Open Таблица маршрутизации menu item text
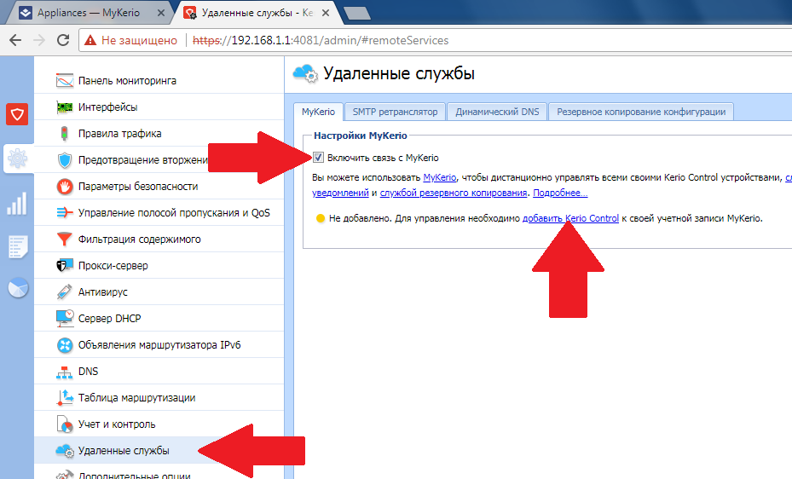Viewport: 792px width, 479px height. coord(137,398)
